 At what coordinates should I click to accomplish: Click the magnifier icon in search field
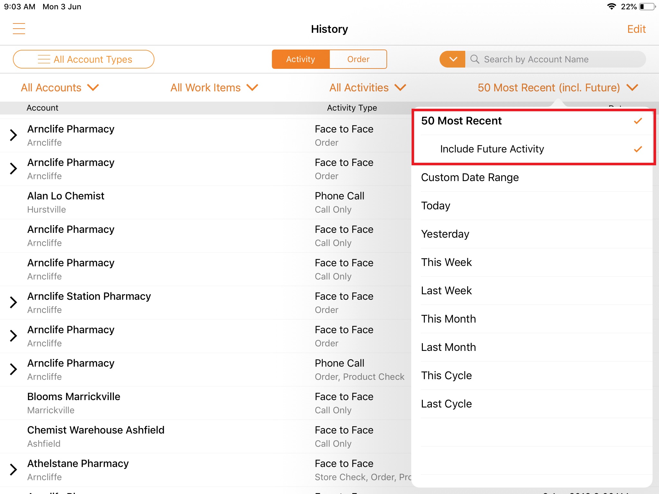(x=475, y=59)
